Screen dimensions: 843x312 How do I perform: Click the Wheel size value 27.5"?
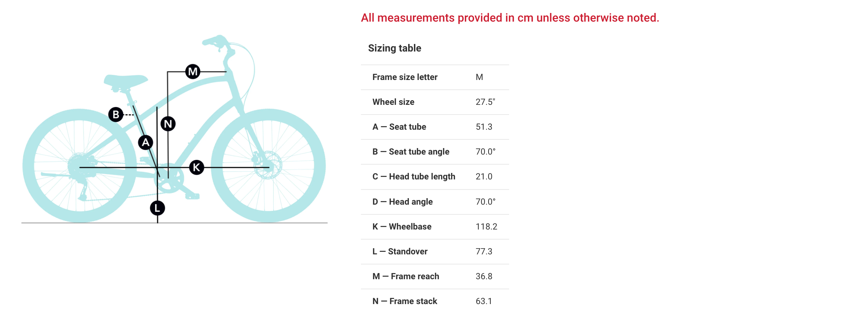tap(485, 102)
